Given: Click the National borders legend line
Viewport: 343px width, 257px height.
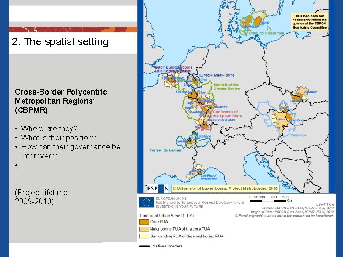Looking at the screenshot, I should pyautogui.click(x=145, y=246).
